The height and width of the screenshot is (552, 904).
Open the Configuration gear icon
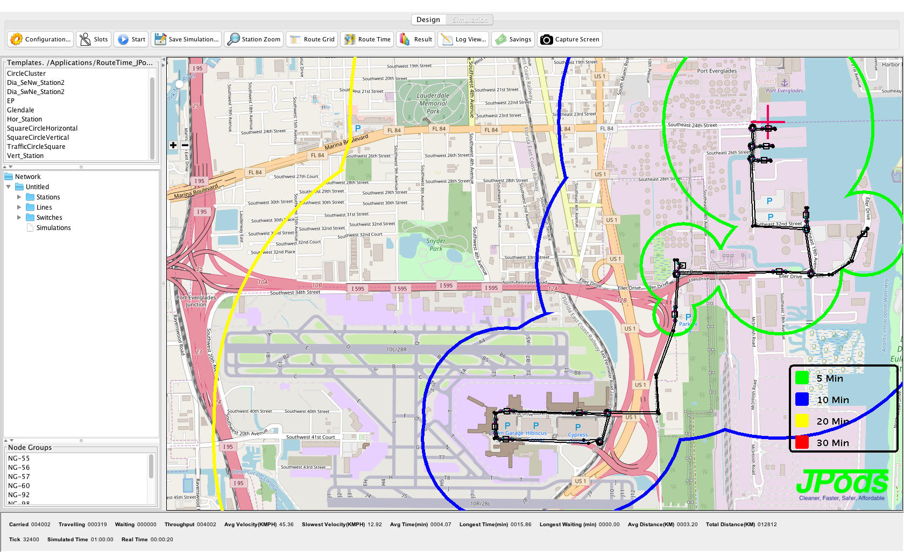(x=17, y=39)
